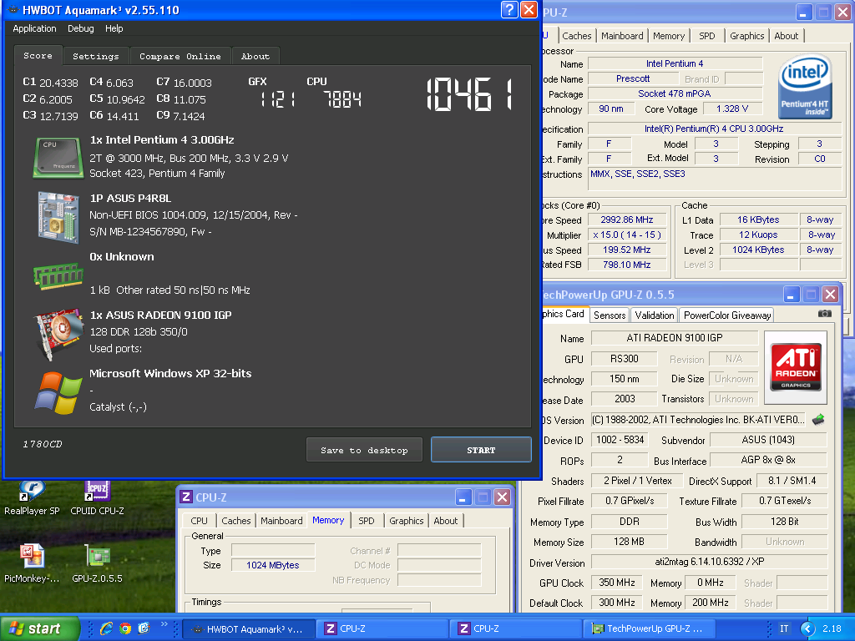
Task: Click the ATI Radeon Graphics logo
Action: (x=796, y=367)
